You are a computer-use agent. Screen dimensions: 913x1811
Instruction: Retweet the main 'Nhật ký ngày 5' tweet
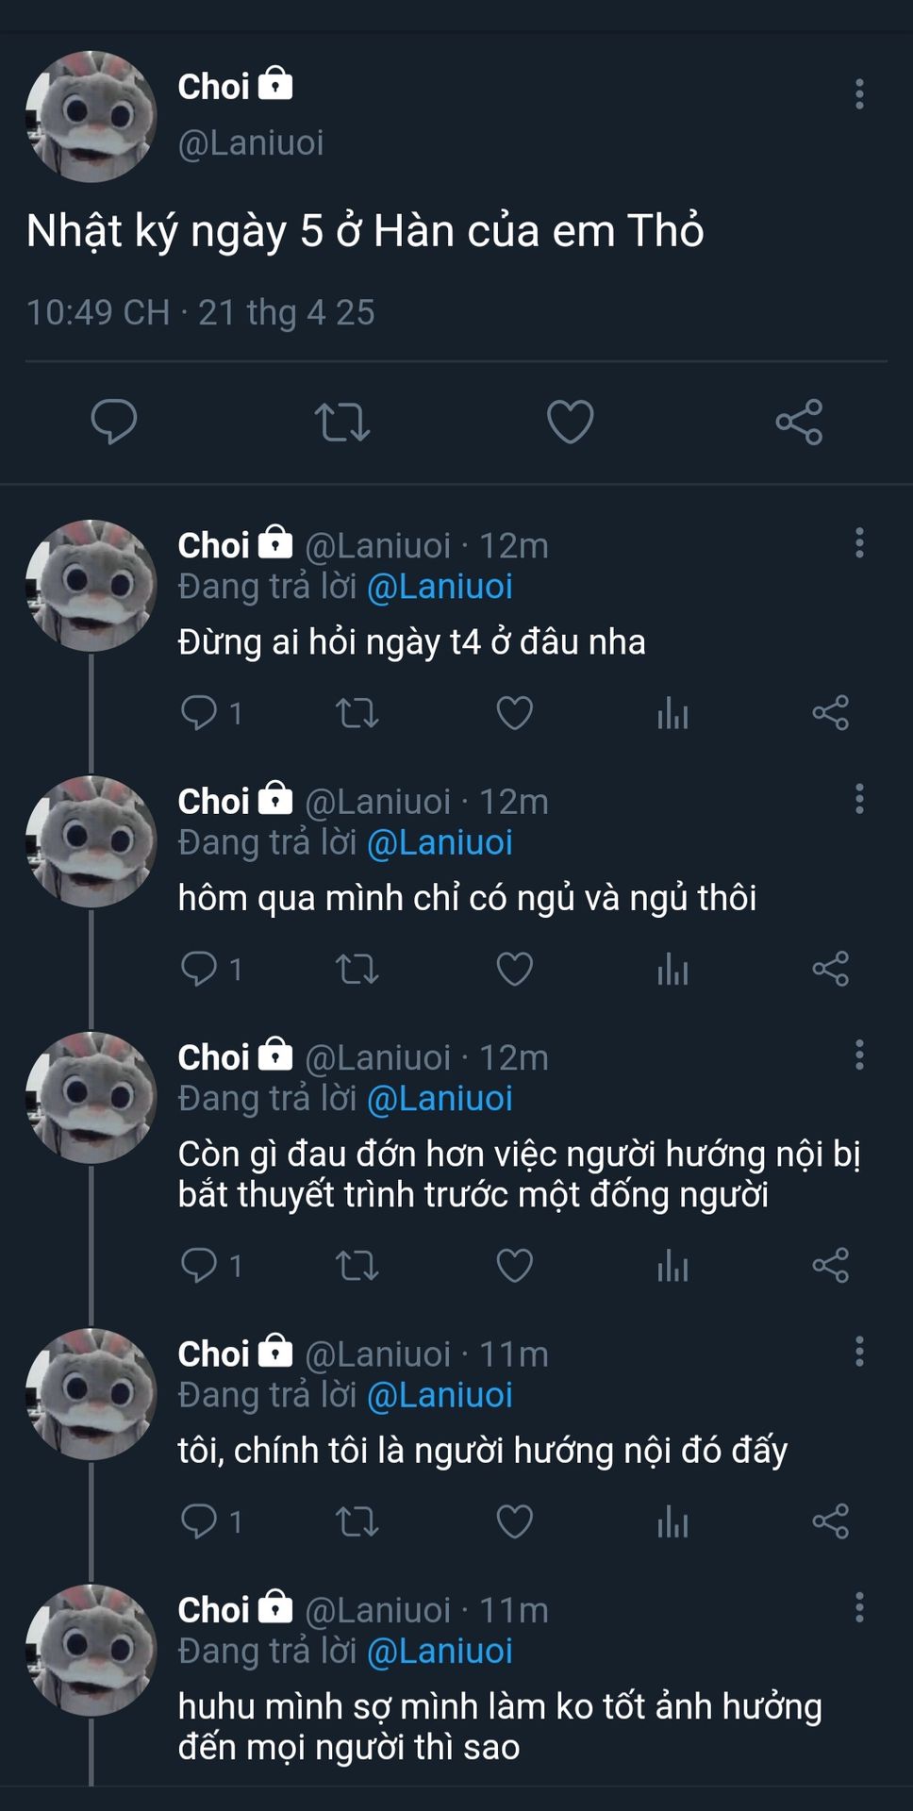pyautogui.click(x=342, y=422)
